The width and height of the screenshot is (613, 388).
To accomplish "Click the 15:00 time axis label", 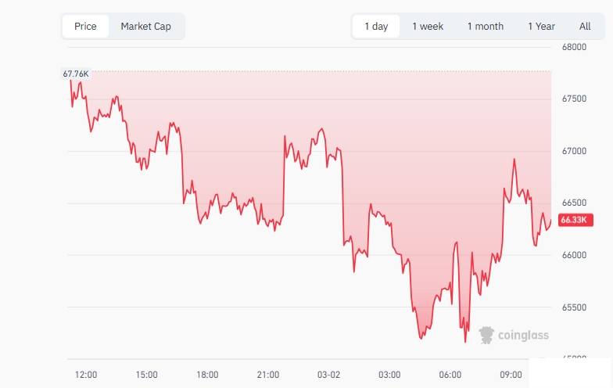I will pos(147,375).
